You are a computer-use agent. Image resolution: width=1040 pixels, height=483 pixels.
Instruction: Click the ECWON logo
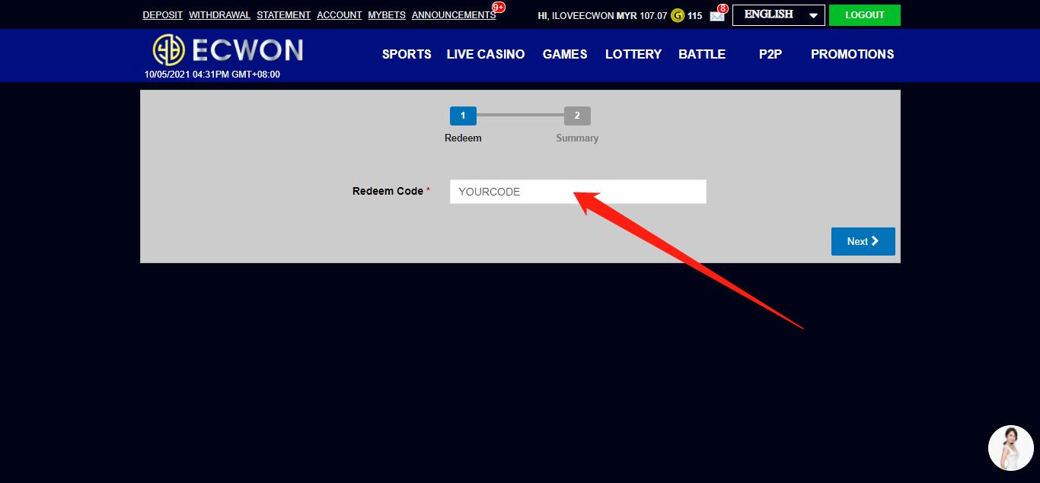click(x=228, y=50)
